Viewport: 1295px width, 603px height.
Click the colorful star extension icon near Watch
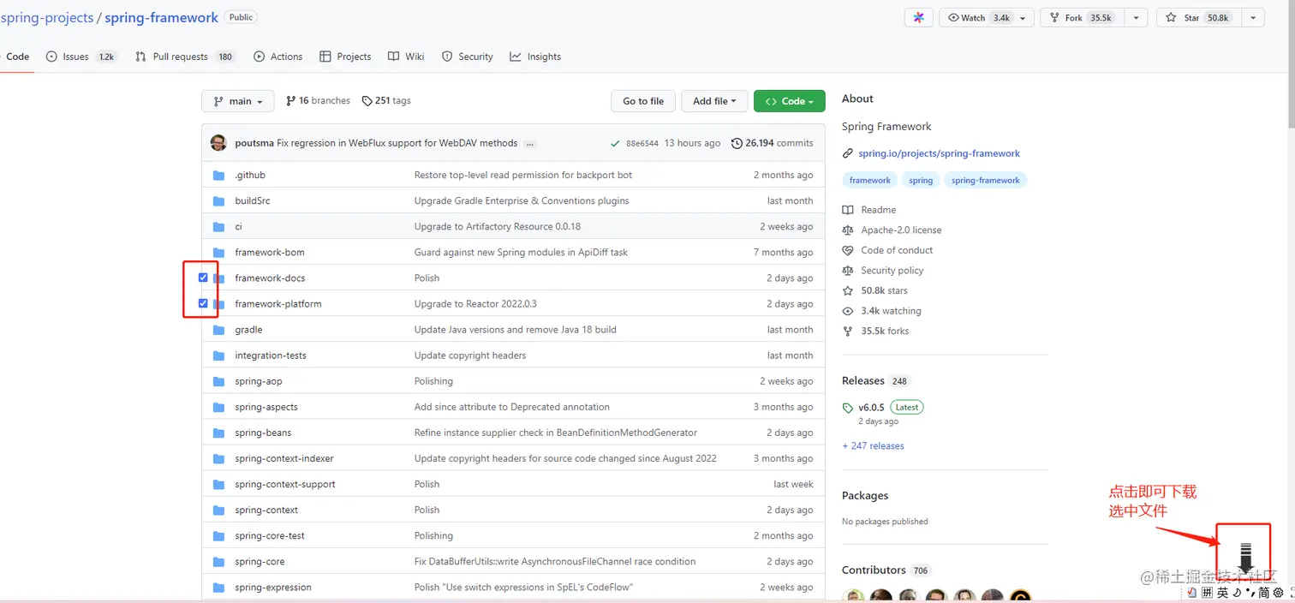click(919, 18)
